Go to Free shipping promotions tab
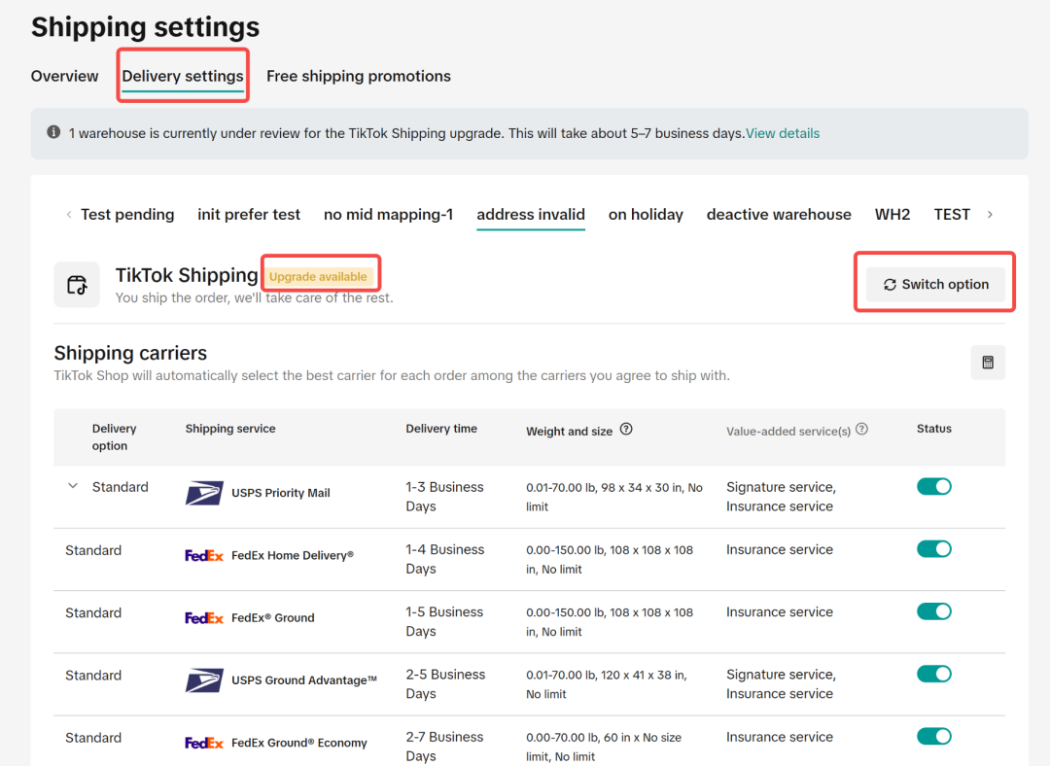 tap(359, 77)
